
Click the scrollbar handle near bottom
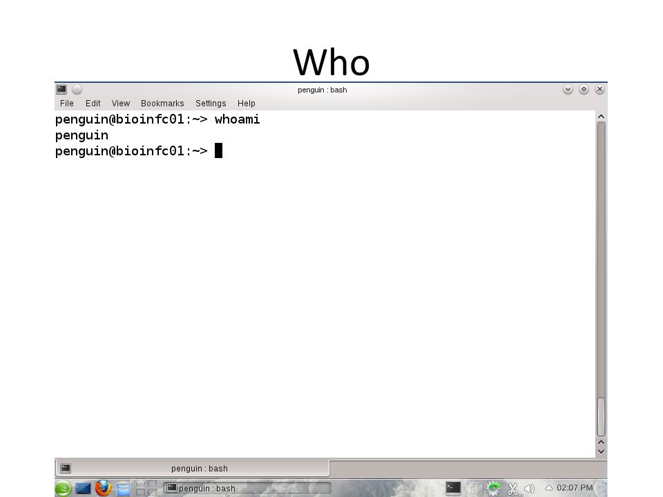pos(601,417)
